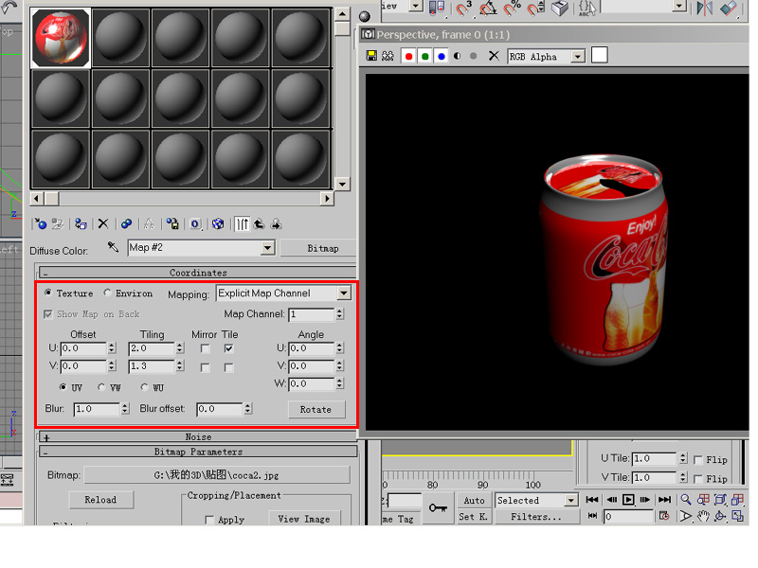
Task: Check the Apply cropping checkbox
Action: pyautogui.click(x=209, y=520)
